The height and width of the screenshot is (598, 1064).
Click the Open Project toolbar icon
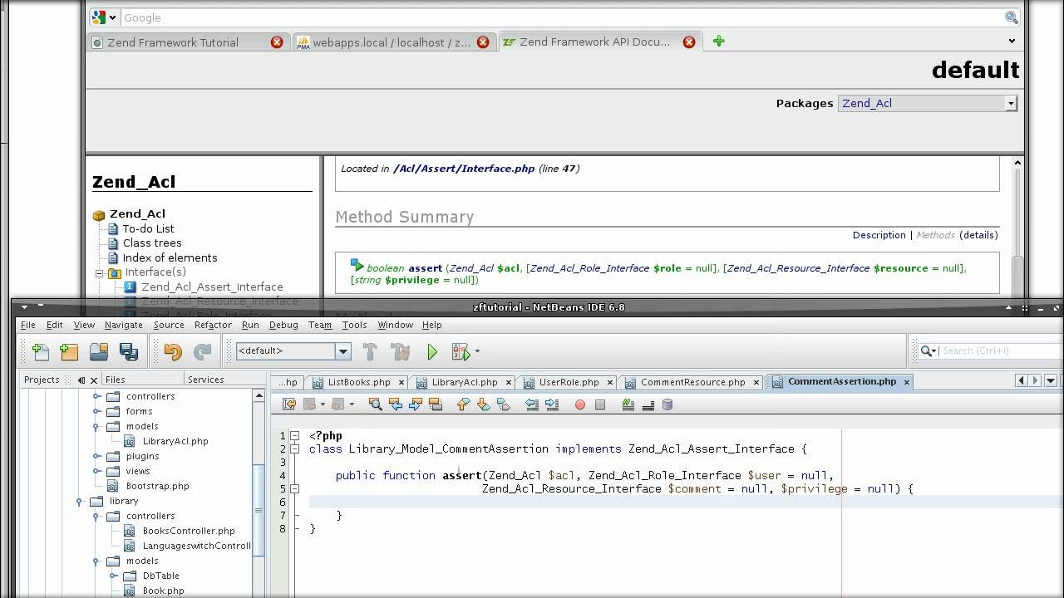tap(99, 351)
